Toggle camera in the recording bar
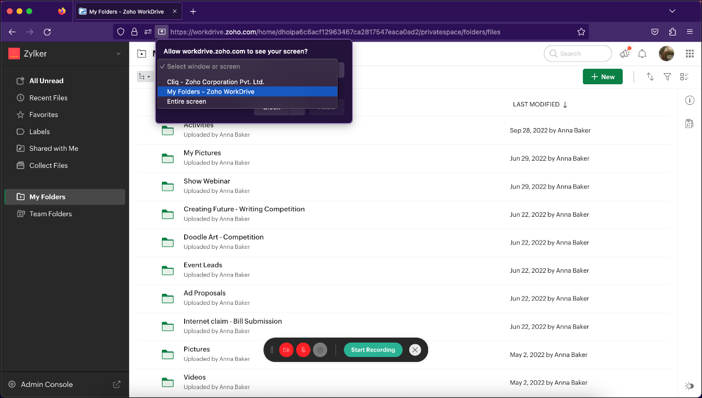This screenshot has height=398, width=702. (286, 350)
